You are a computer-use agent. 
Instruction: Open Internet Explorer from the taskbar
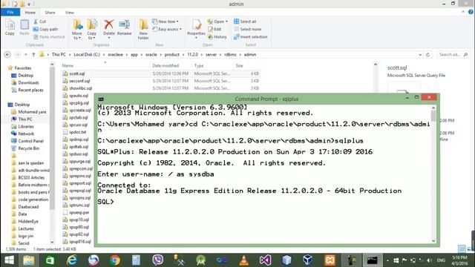(x=72, y=260)
